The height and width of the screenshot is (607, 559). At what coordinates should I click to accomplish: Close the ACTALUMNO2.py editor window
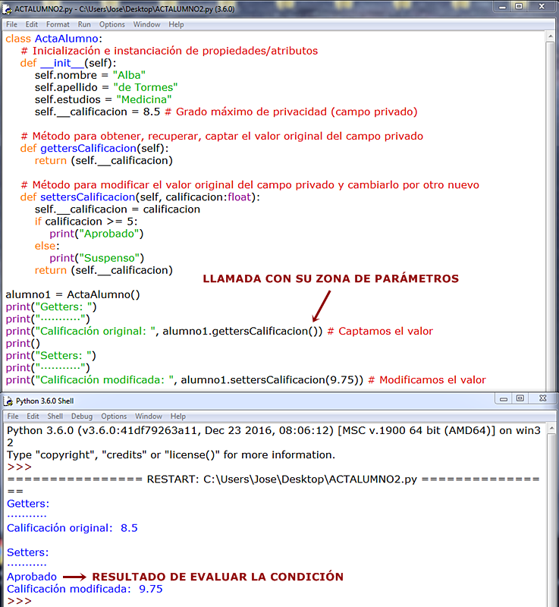pos(542,7)
